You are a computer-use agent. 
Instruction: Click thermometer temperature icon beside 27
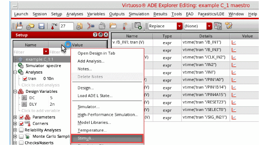[x=54, y=26]
